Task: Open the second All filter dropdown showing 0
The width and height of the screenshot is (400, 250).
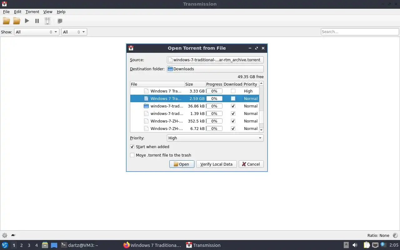Action: (x=74, y=32)
